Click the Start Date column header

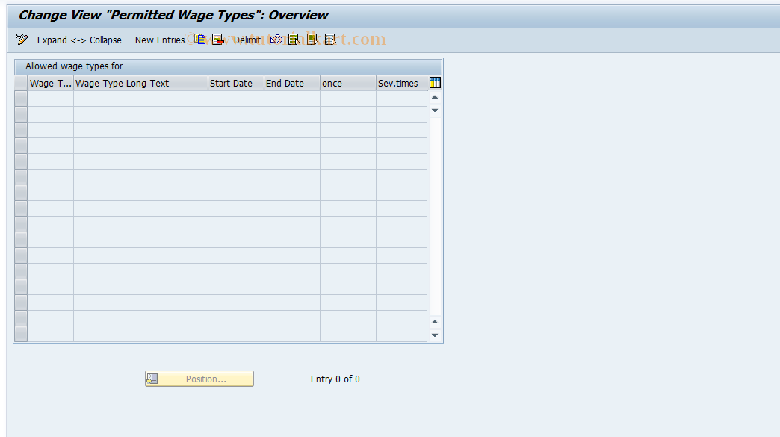pos(236,83)
